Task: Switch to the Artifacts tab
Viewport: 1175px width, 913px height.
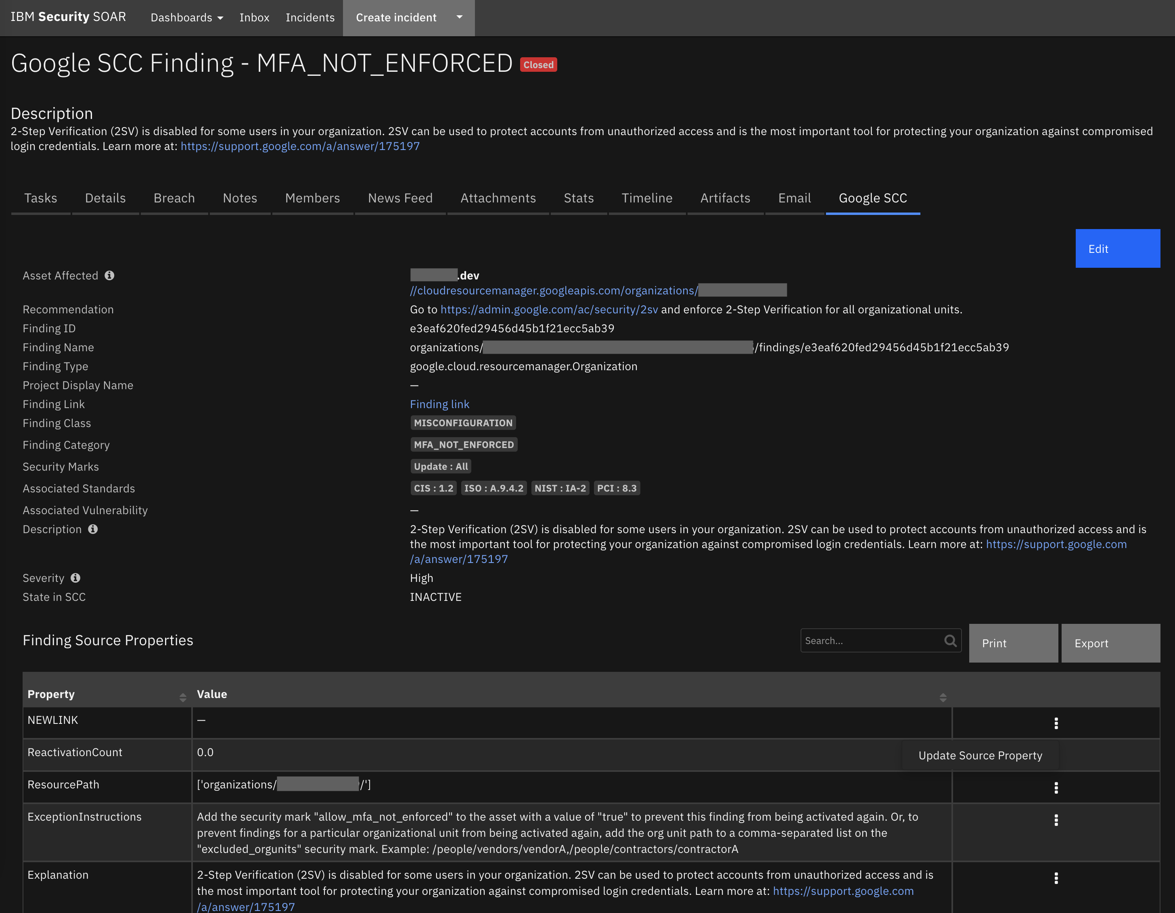Action: point(725,198)
